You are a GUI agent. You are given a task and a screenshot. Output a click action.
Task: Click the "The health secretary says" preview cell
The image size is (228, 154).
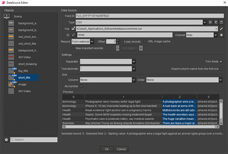(x=179, y=115)
